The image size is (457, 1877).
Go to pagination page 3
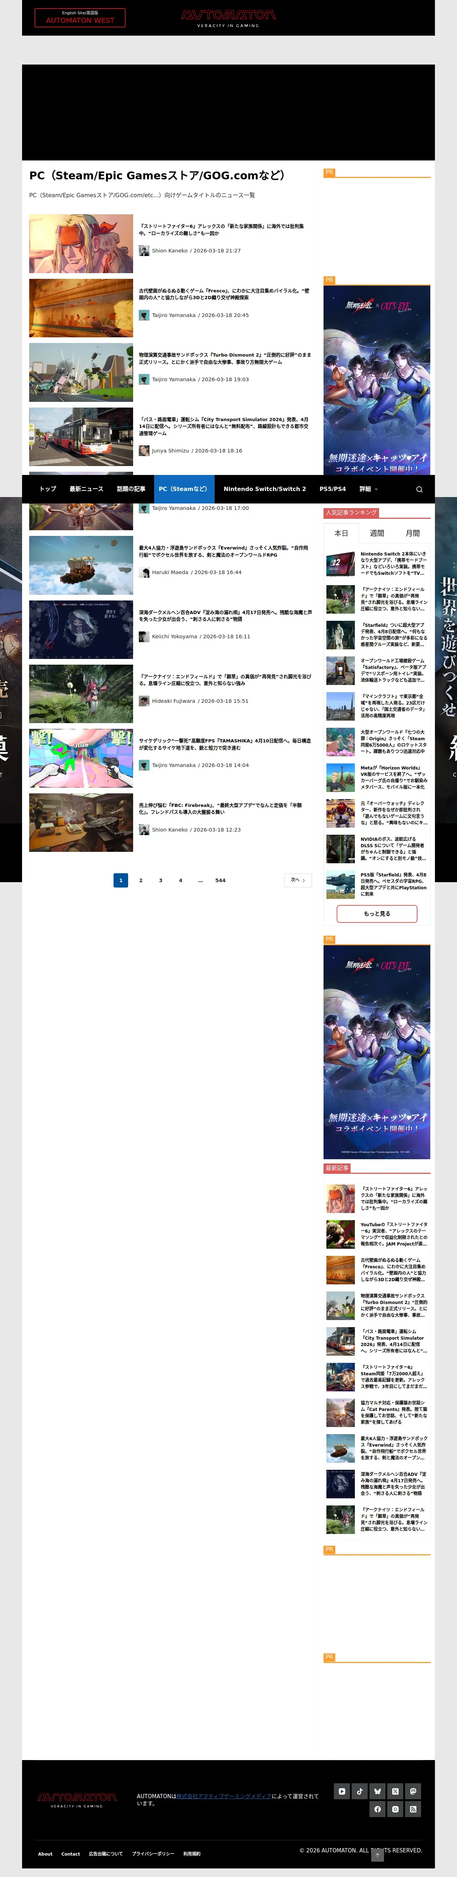click(161, 880)
